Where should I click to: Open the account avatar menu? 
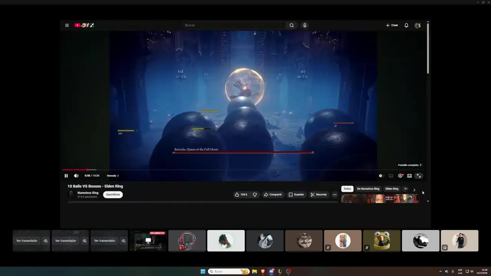coord(418,25)
